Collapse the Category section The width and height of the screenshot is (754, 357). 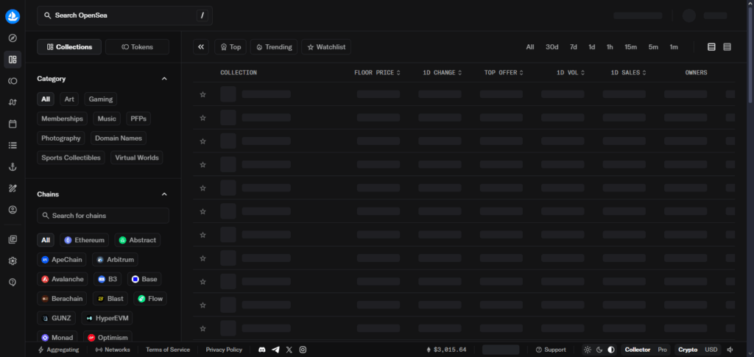pos(164,79)
